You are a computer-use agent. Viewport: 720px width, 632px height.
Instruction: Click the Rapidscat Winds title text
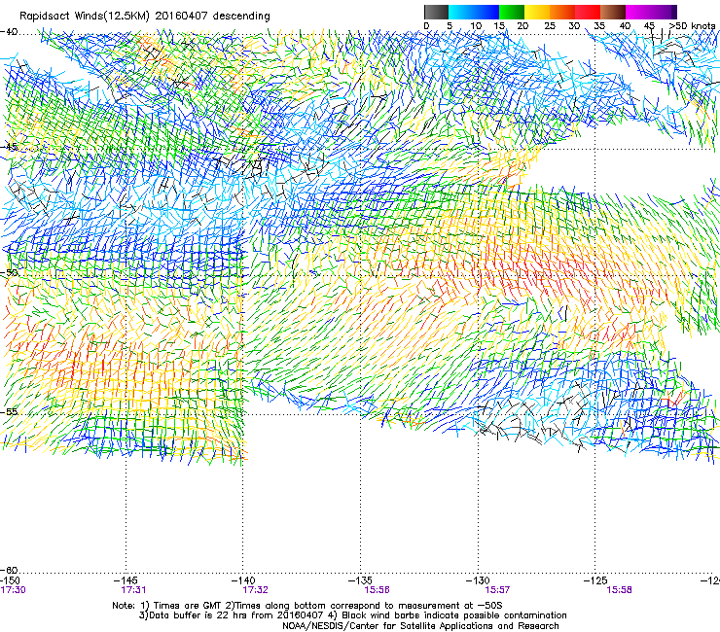pyautogui.click(x=145, y=16)
